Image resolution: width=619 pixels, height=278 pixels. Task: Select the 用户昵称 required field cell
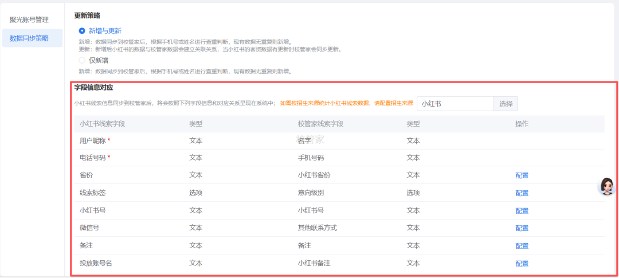[95, 140]
